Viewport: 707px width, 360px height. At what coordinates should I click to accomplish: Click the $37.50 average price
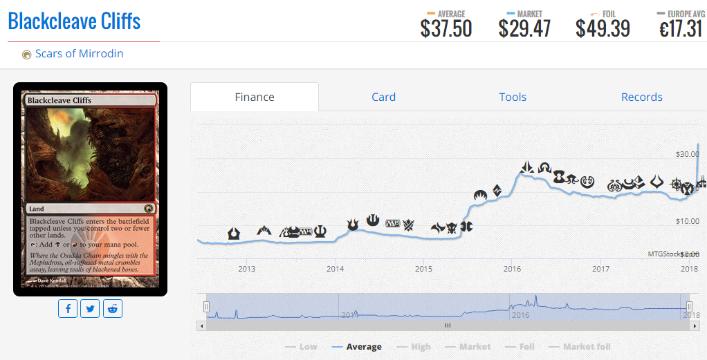[446, 28]
